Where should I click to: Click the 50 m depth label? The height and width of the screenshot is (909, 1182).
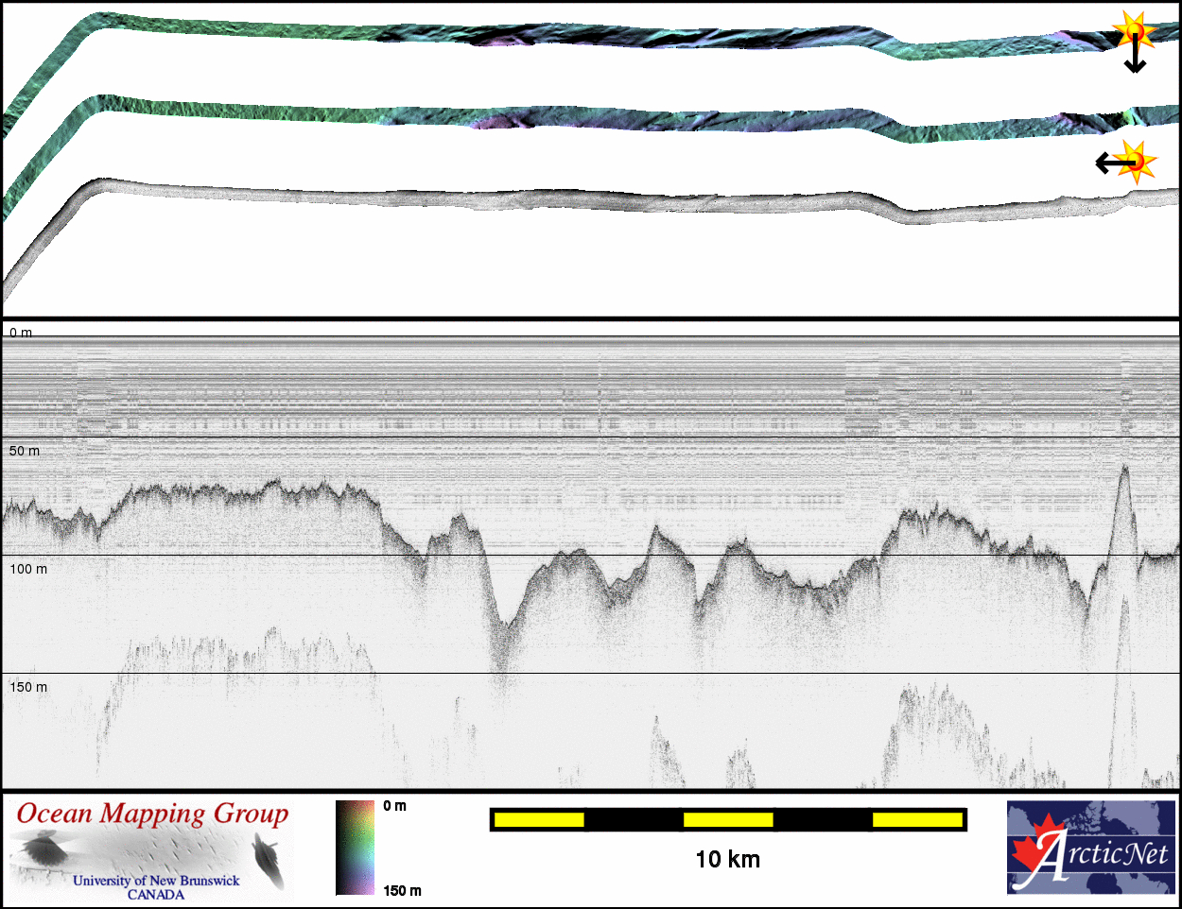[x=25, y=451]
